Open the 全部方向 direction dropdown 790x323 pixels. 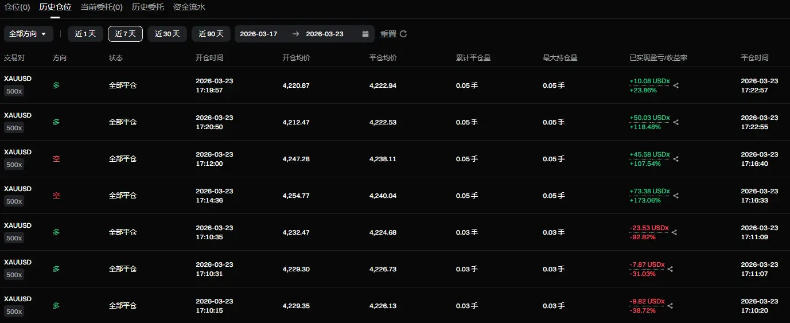(x=29, y=34)
